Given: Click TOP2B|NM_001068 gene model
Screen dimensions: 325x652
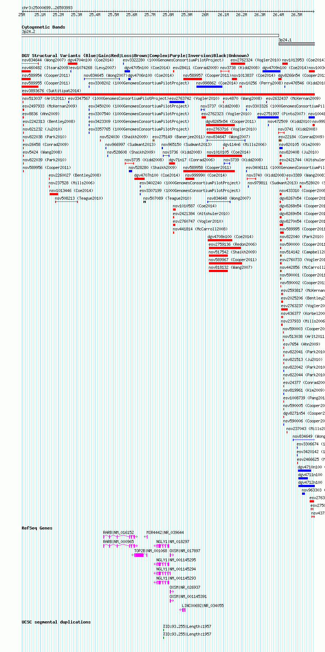Looking at the screenshot, I should click(x=139, y=555).
